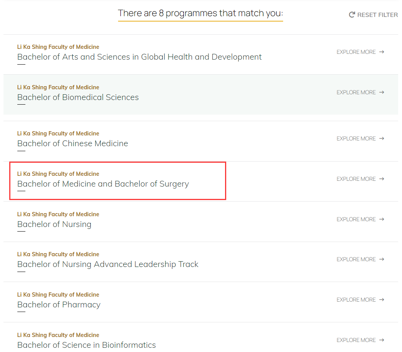Open Bachelor of Medicine and Bachelor of Surgery

coord(103,184)
